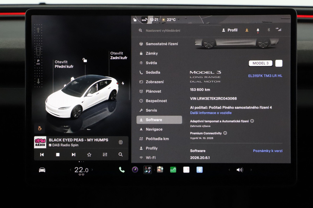Click the lock status icon in the top bar
The height and width of the screenshot is (208, 313).
pos(135,20)
